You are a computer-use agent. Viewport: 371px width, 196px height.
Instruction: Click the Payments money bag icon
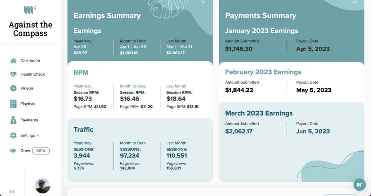pyautogui.click(x=13, y=120)
